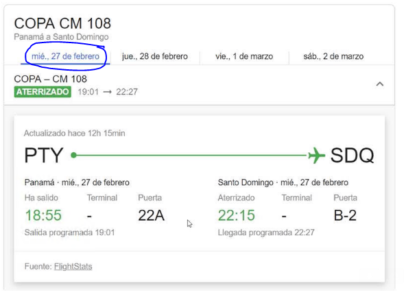Click arrival gate B-2
Screen dimensions: 404x299
click(345, 215)
